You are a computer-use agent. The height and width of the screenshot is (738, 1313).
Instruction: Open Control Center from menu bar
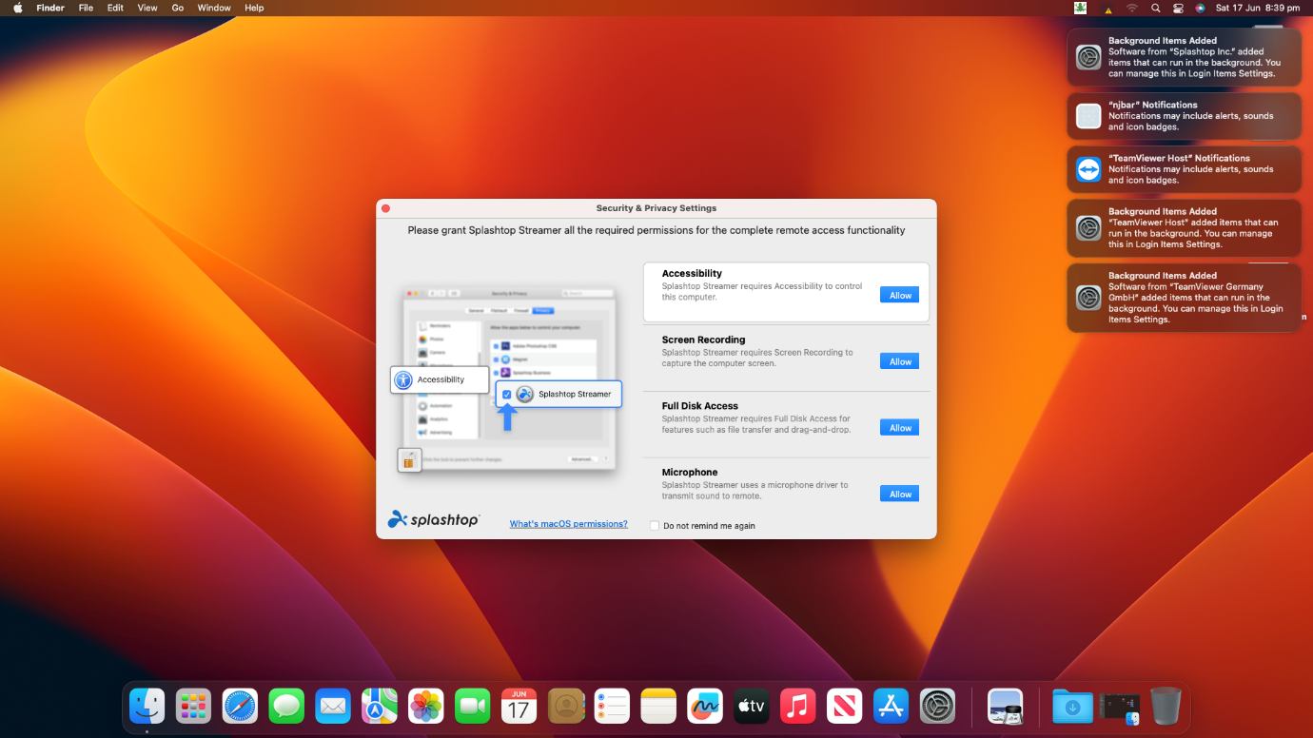coord(1178,8)
